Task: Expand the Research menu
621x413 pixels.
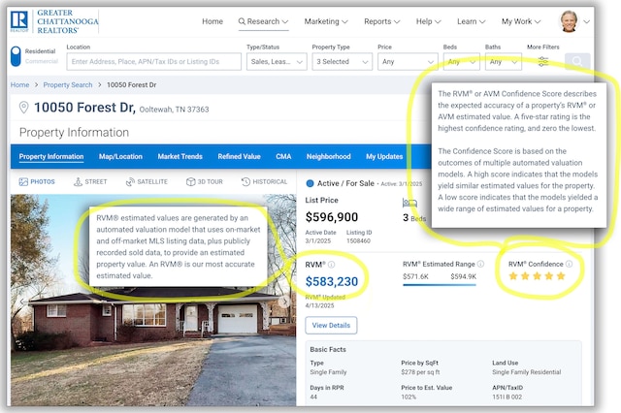Action: (x=263, y=21)
